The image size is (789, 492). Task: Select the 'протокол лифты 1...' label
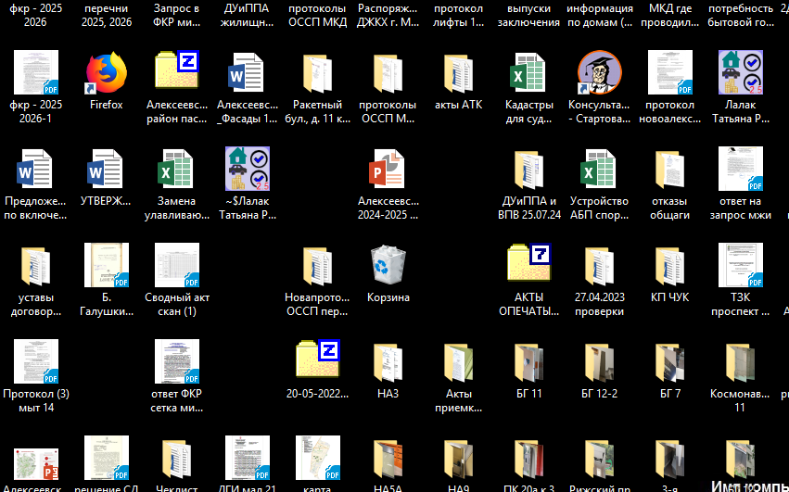(x=458, y=15)
